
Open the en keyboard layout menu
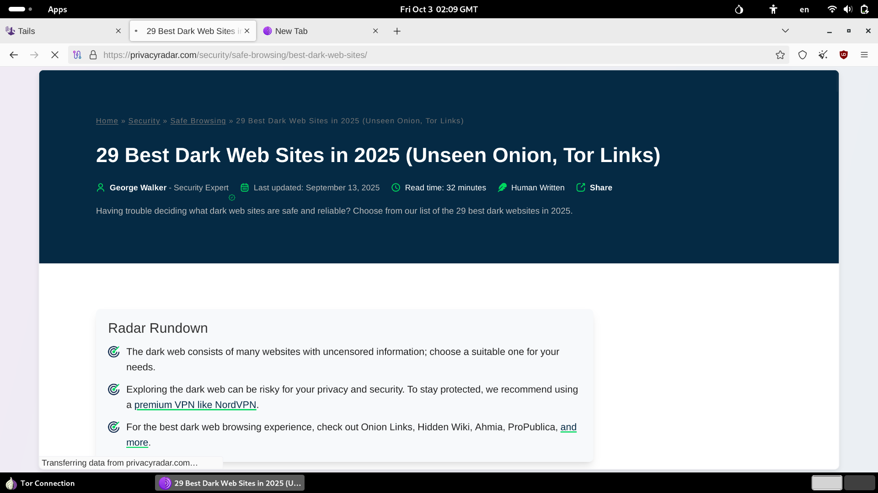click(x=804, y=9)
